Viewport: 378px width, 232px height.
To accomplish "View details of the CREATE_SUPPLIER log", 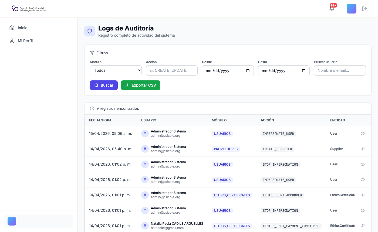I will (363, 149).
